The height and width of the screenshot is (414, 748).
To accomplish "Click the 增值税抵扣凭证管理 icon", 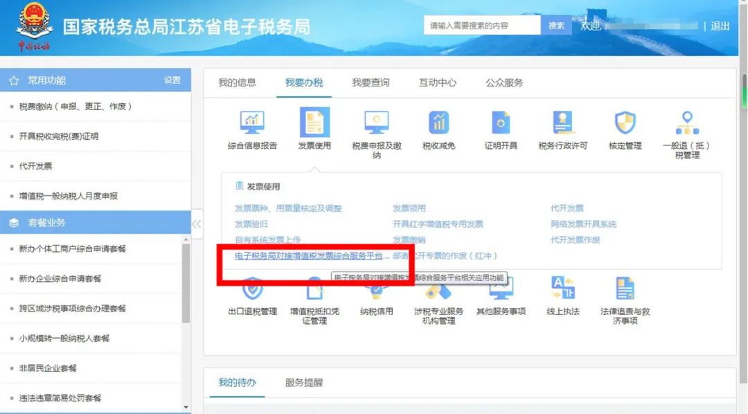I will (x=314, y=288).
